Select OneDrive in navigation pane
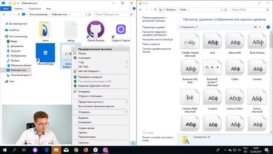 pos(14,30)
